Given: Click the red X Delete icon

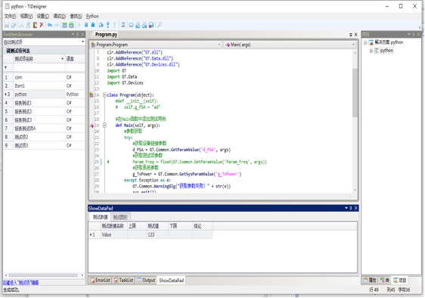Looking at the screenshot, I should click(x=42, y=25).
